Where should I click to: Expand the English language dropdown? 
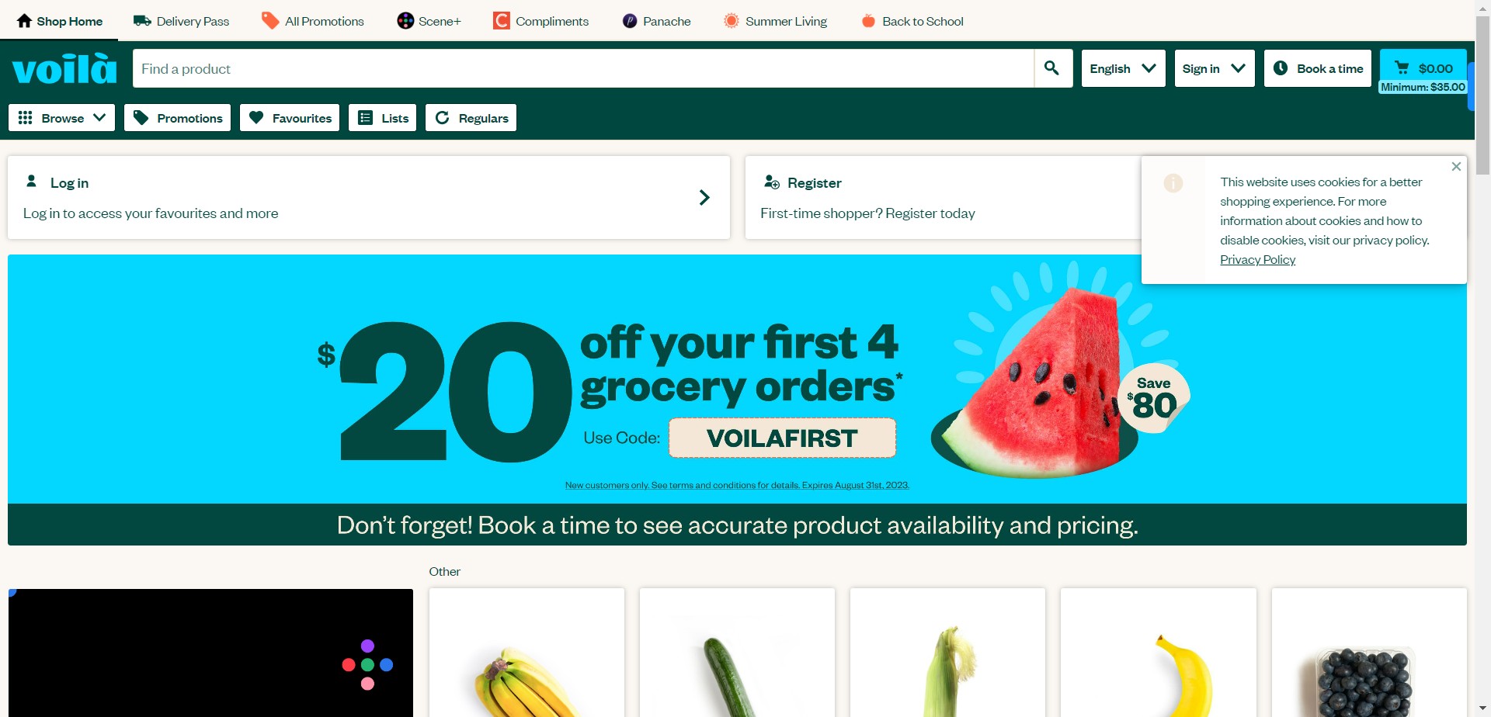tap(1123, 68)
